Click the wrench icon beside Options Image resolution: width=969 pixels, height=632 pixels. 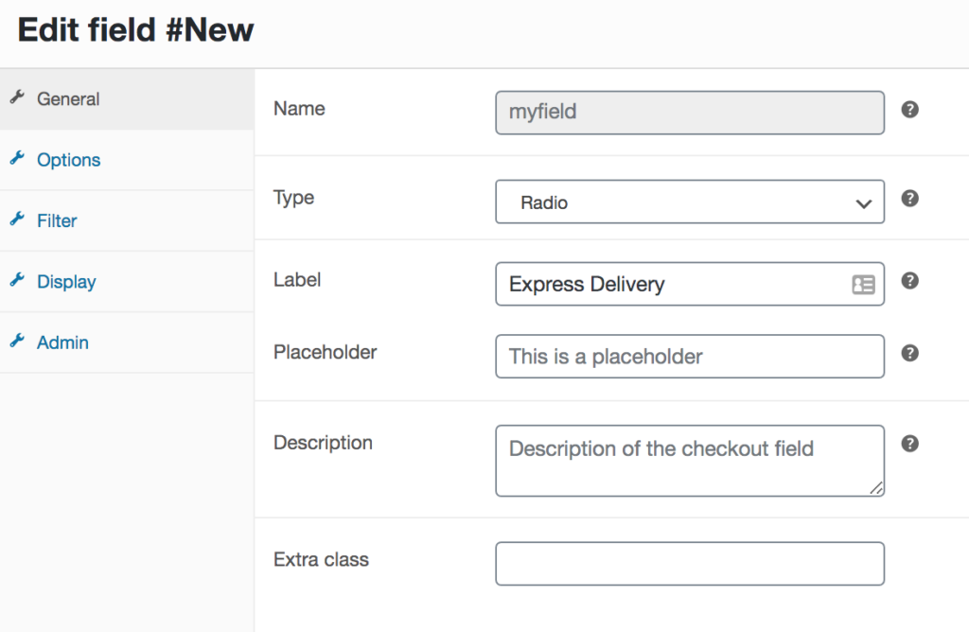click(x=17, y=158)
